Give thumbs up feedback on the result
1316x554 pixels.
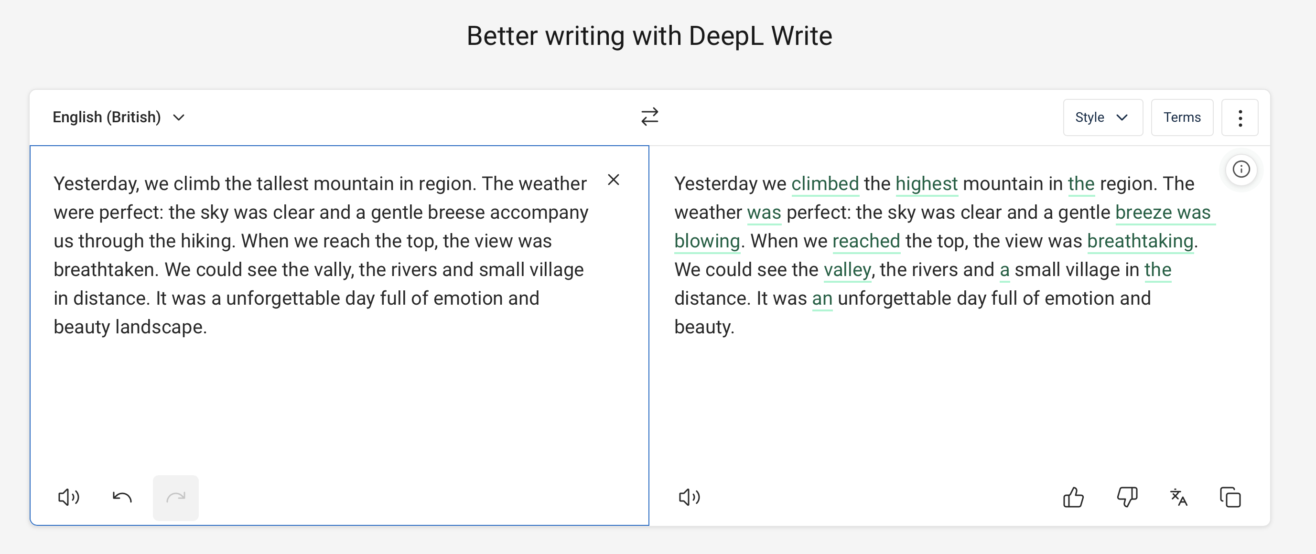(1073, 497)
